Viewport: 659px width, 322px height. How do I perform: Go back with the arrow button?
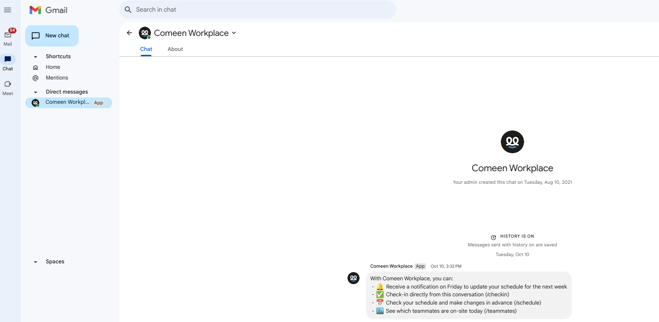129,33
